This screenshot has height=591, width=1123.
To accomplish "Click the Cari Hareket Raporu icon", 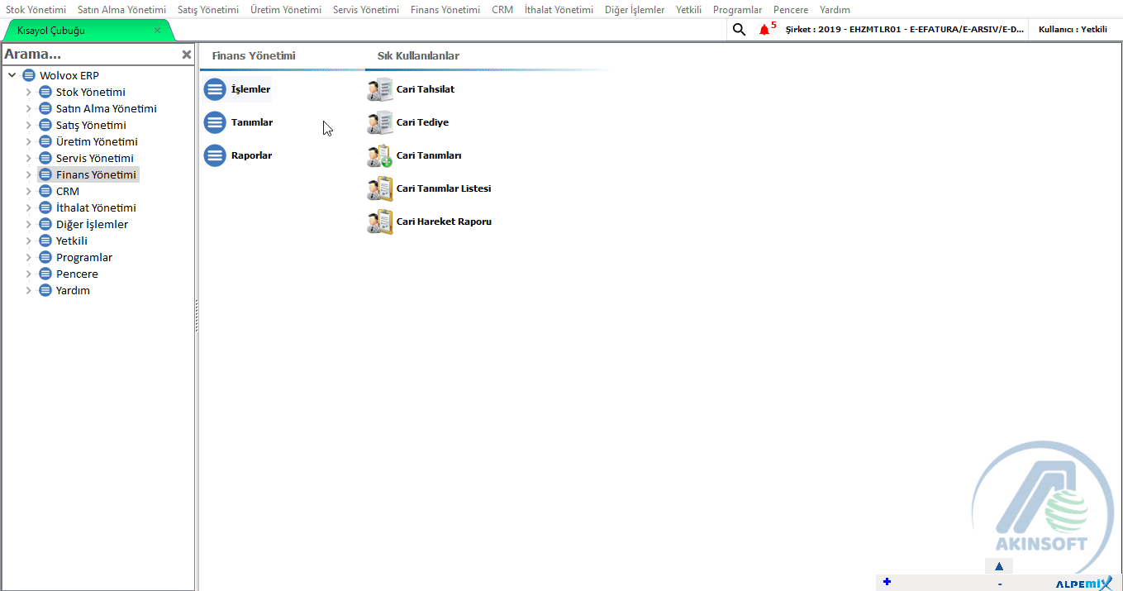I will 380,222.
